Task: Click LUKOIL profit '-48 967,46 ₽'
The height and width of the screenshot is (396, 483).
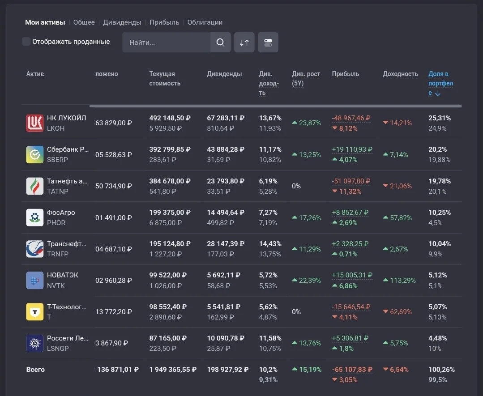Action: click(x=351, y=118)
